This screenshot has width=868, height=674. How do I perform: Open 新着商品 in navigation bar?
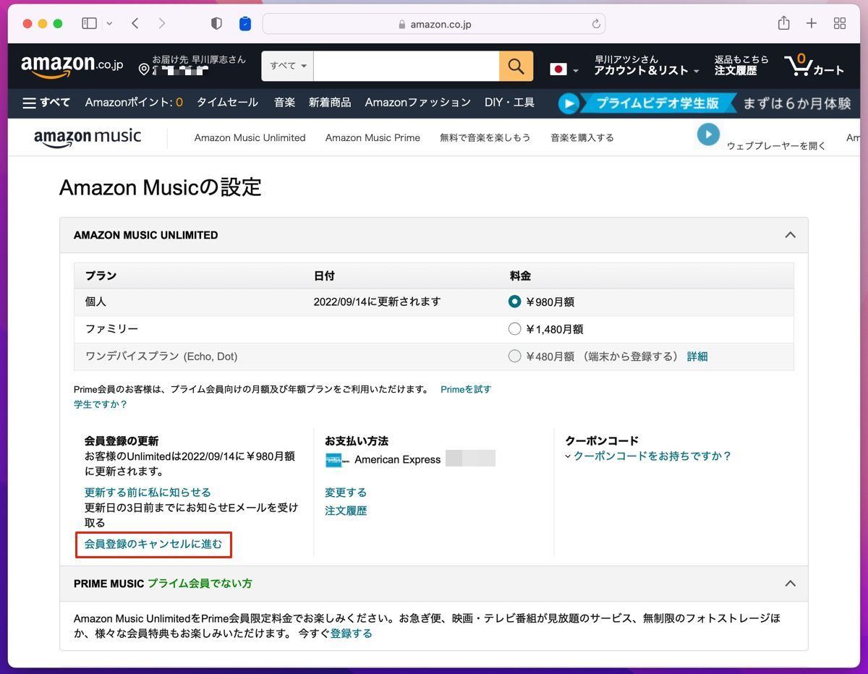pos(330,103)
